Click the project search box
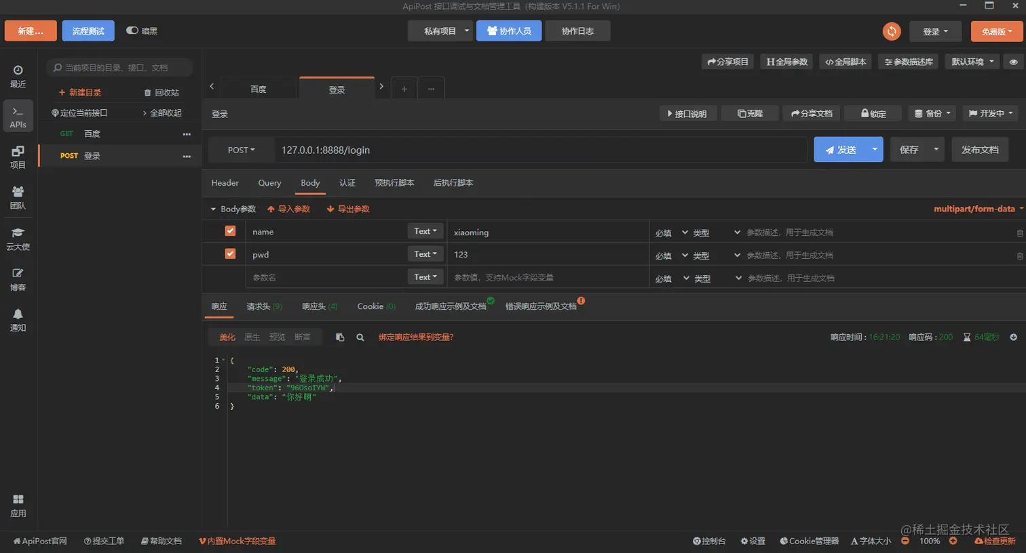The width and height of the screenshot is (1026, 553). pos(119,68)
